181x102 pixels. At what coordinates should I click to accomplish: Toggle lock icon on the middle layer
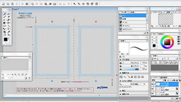177,89
